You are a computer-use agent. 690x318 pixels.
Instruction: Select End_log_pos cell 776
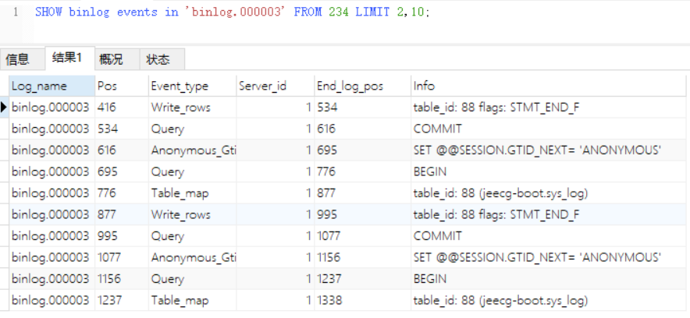[x=363, y=171]
